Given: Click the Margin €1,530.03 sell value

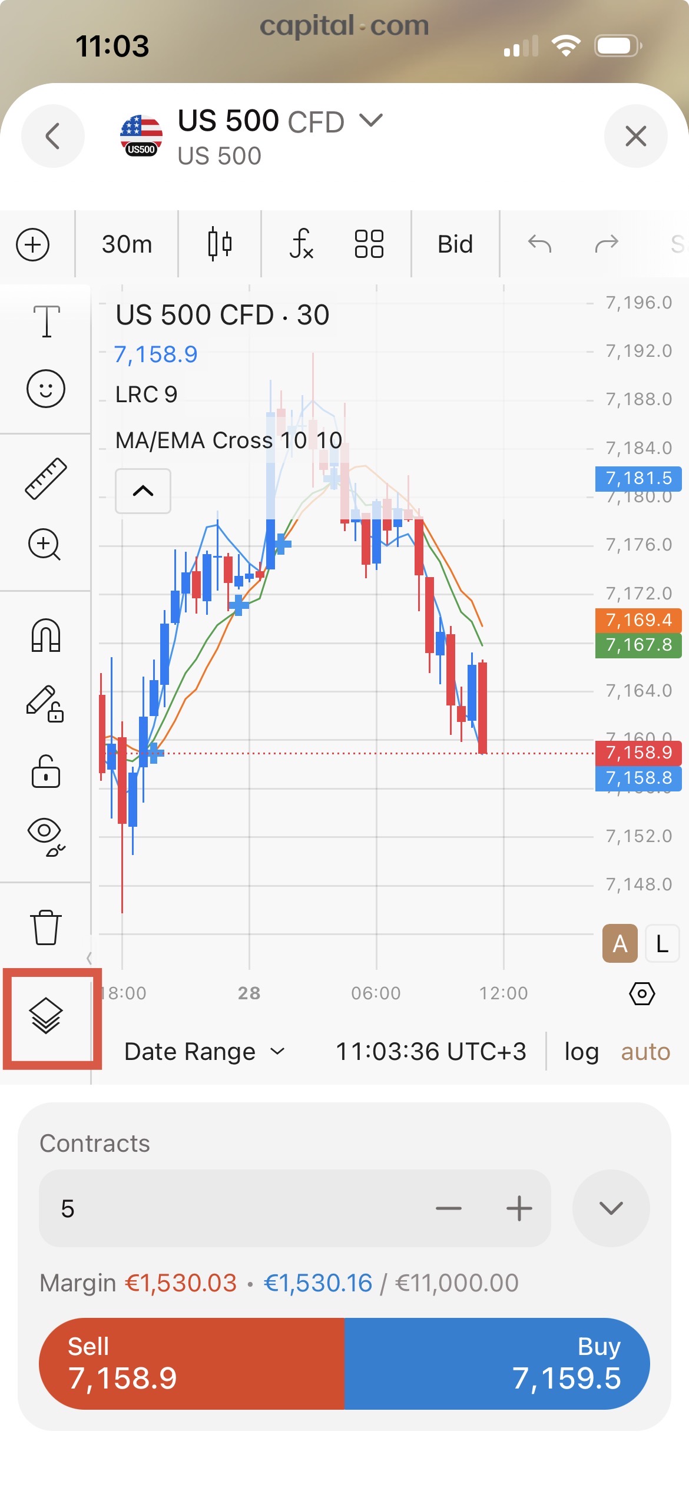Looking at the screenshot, I should coord(181,1283).
